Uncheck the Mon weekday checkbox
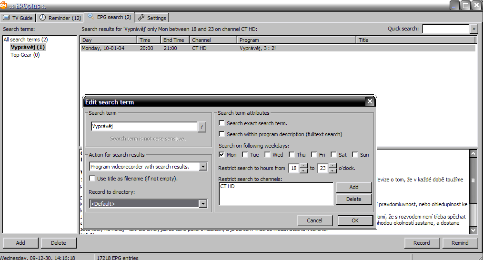 pyautogui.click(x=221, y=155)
